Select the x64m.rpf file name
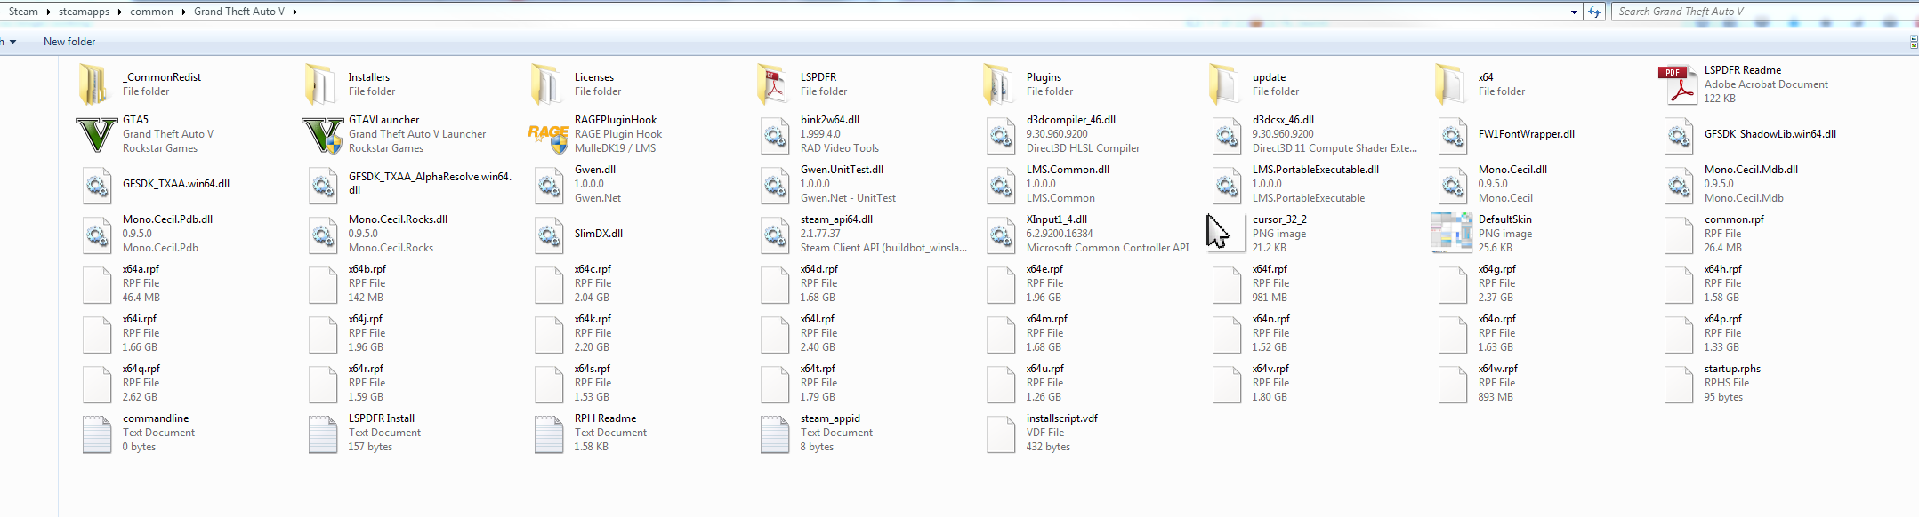Screen dimensions: 1919x517 pyautogui.click(x=1047, y=319)
